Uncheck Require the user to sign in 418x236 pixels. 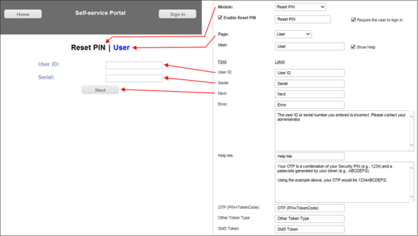(353, 20)
